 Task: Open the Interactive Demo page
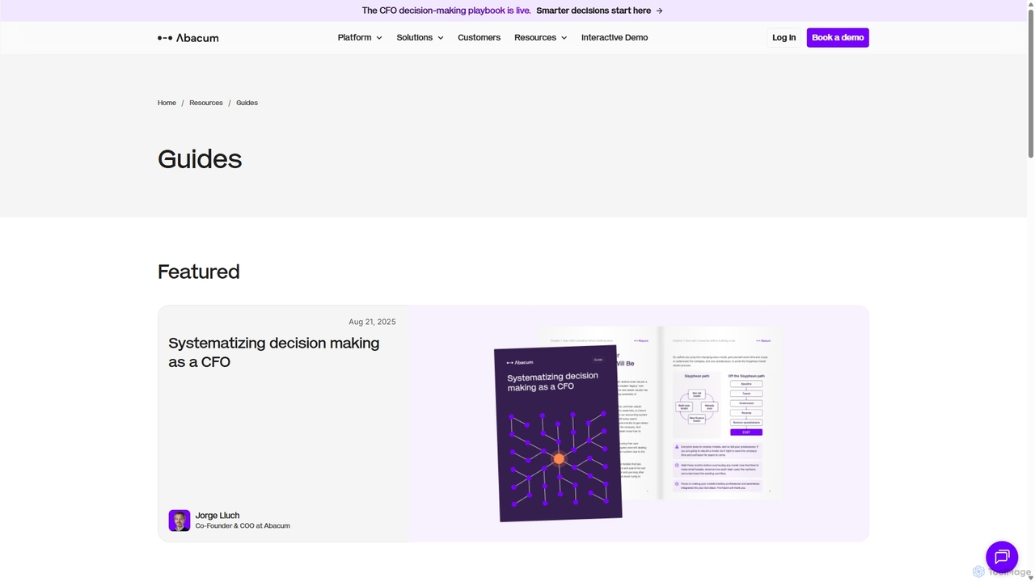615,38
